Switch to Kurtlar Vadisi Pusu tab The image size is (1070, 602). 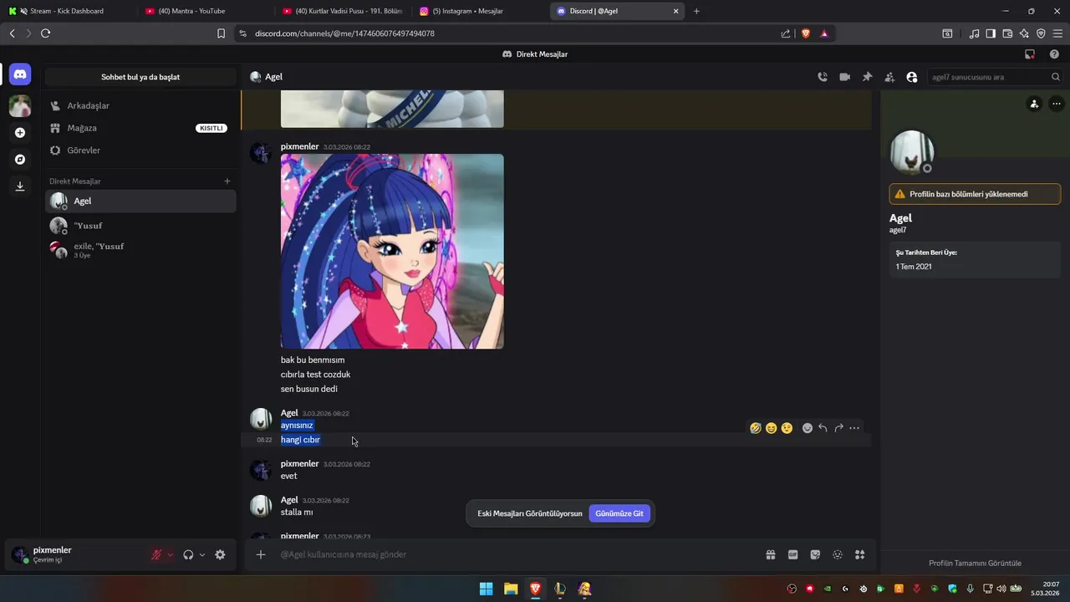point(341,11)
